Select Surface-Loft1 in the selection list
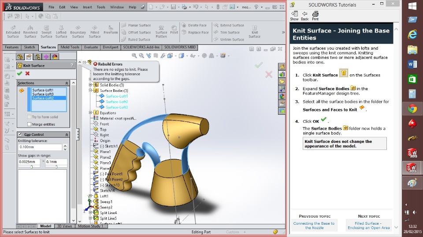The height and width of the screenshot is (237, 423). click(x=43, y=90)
